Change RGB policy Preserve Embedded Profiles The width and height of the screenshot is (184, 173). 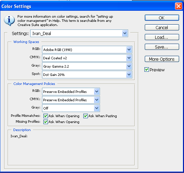click(x=71, y=92)
